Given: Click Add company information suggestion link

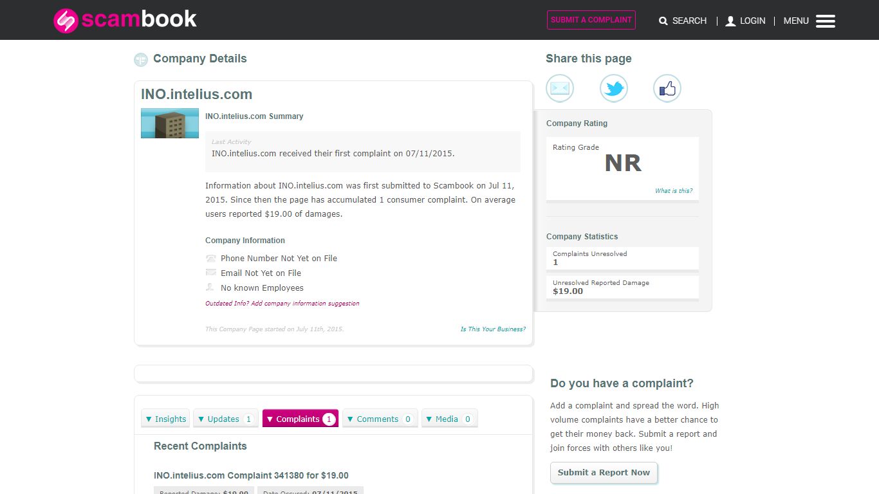Looking at the screenshot, I should pyautogui.click(x=282, y=304).
